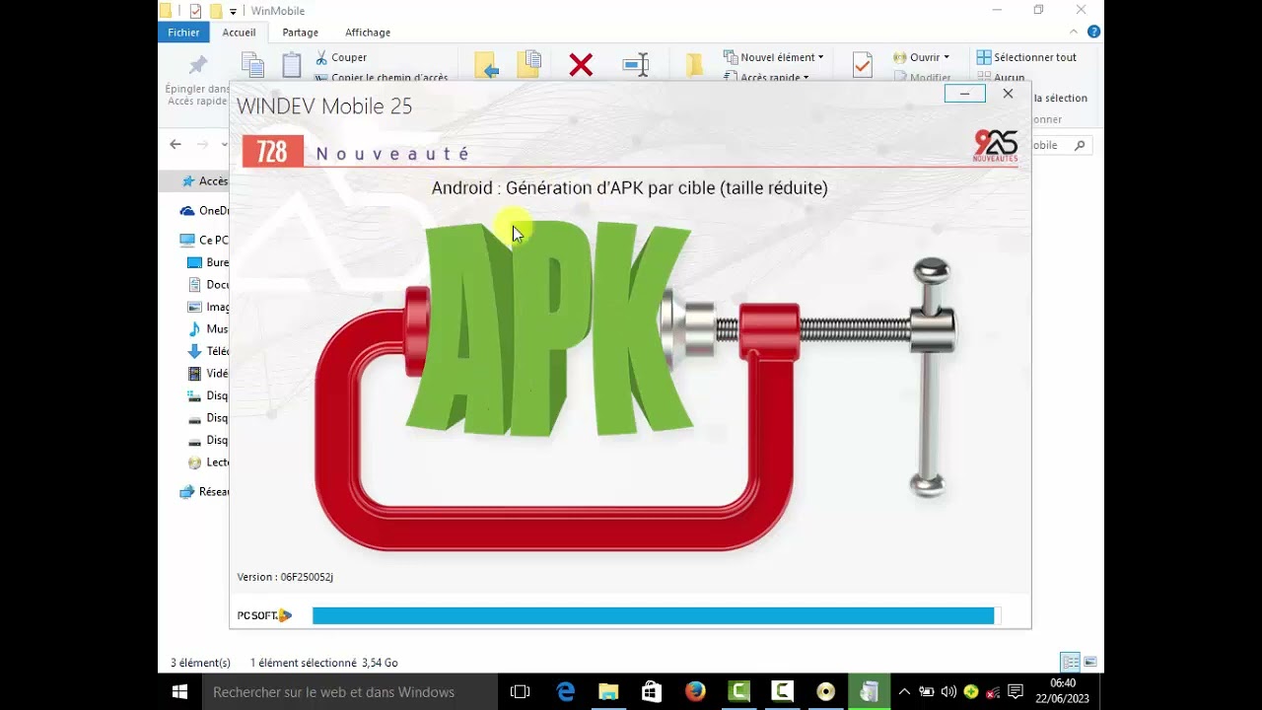Open the Nouvel élément dropdown
1262x710 pixels.
(x=774, y=57)
